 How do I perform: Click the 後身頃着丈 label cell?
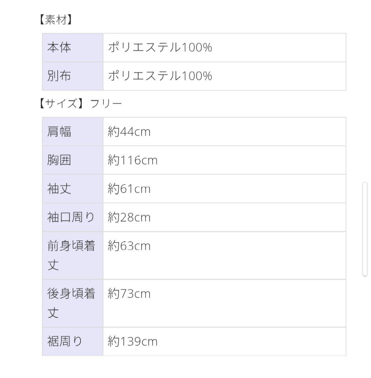72,303
